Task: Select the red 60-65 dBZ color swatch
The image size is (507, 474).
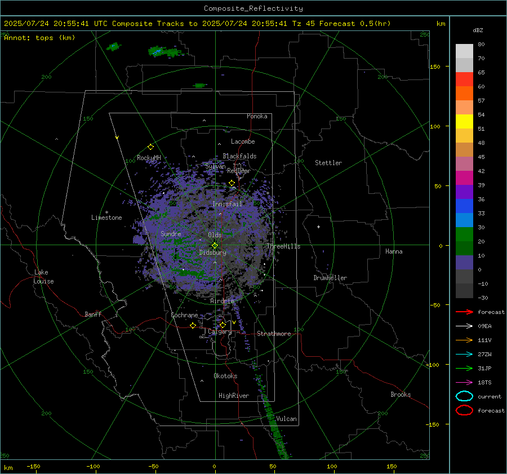Action: coord(464,79)
